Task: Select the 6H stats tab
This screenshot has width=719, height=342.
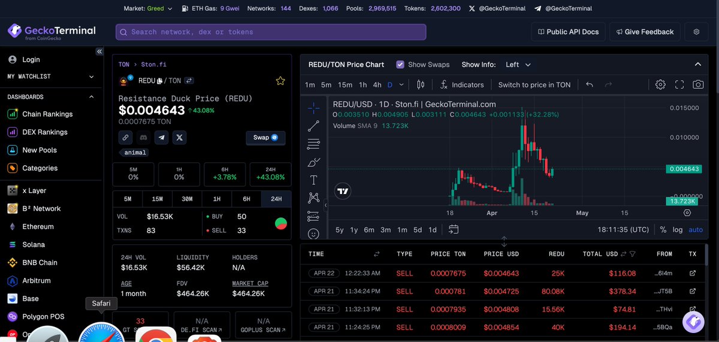Action: click(x=246, y=199)
